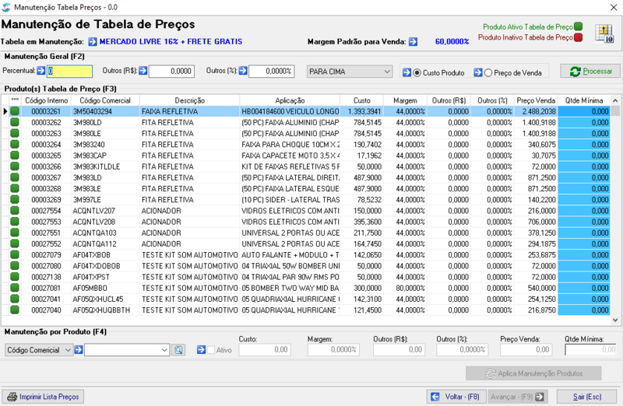Click the table scrollbar down arrow

coord(615,320)
